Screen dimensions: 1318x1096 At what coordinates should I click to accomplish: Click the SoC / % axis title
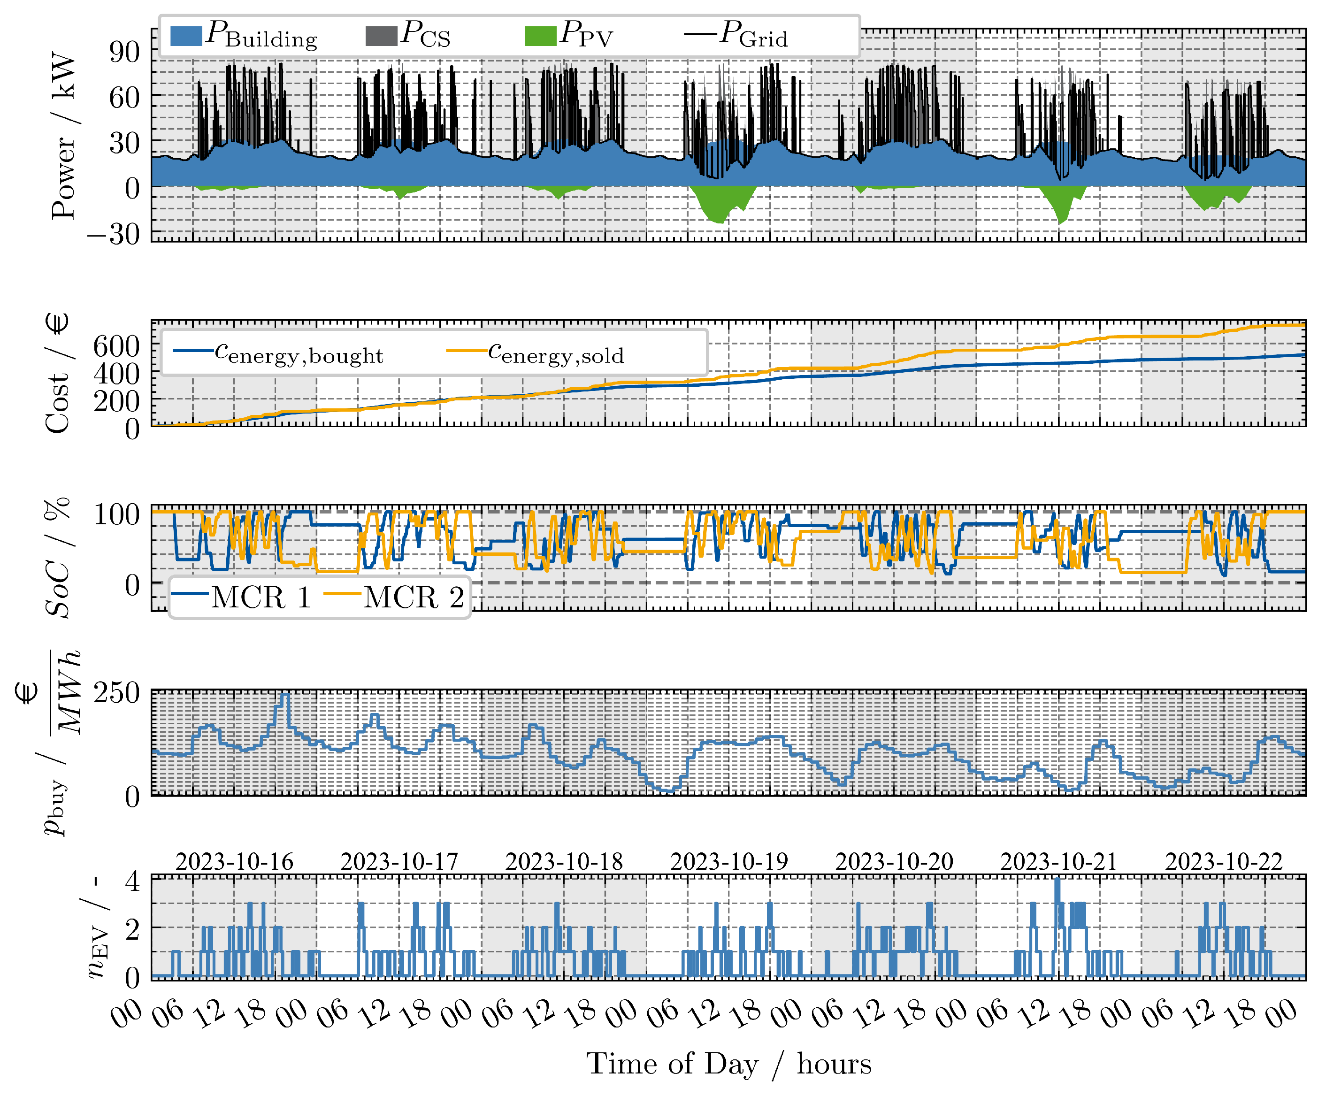[57, 558]
